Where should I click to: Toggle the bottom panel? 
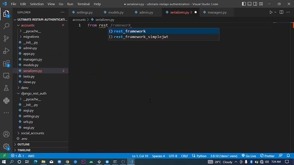point(249,4)
